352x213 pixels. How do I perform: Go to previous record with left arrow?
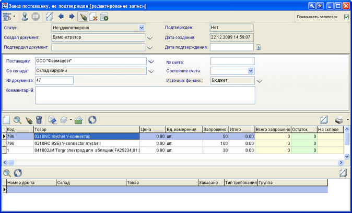pos(61,16)
